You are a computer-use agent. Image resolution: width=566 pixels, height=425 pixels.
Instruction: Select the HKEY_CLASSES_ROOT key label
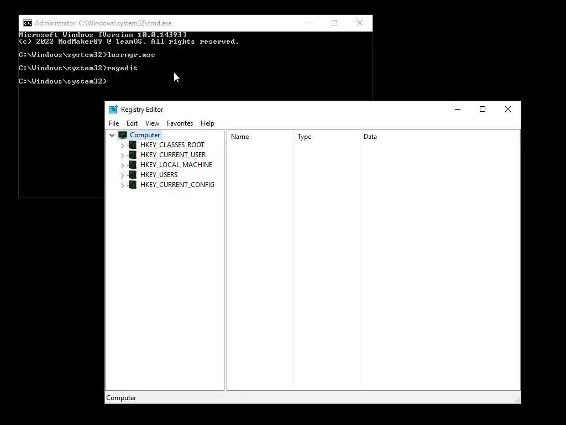(172, 145)
